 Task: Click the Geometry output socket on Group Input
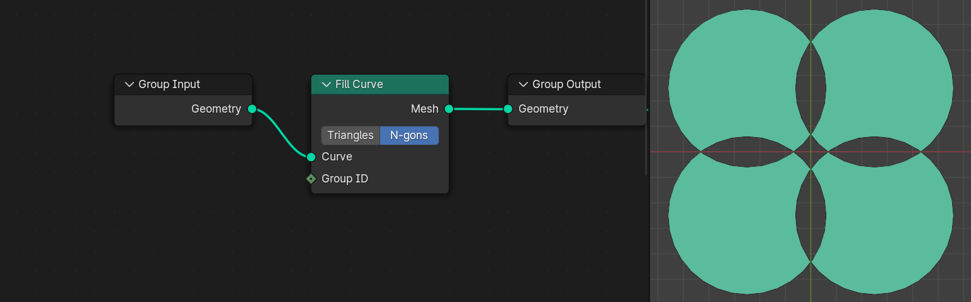252,109
